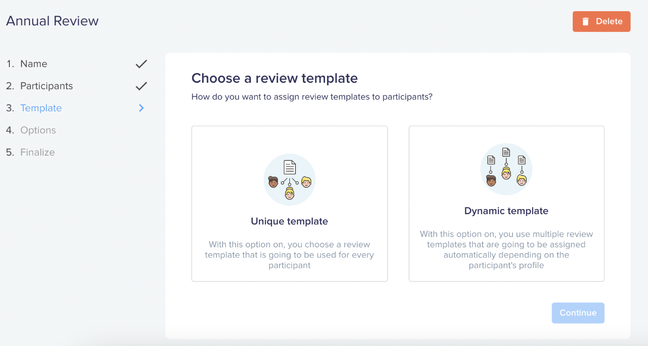Viewport: 648px width, 346px height.
Task: Click the Annual Review title
Action: (52, 21)
